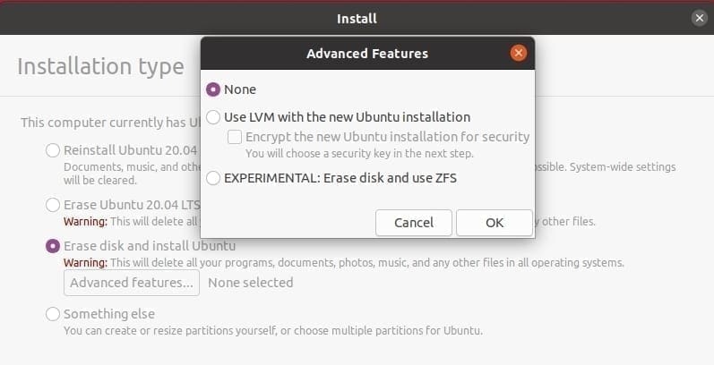Close the Install window
The height and width of the screenshot is (365, 714).
699,18
